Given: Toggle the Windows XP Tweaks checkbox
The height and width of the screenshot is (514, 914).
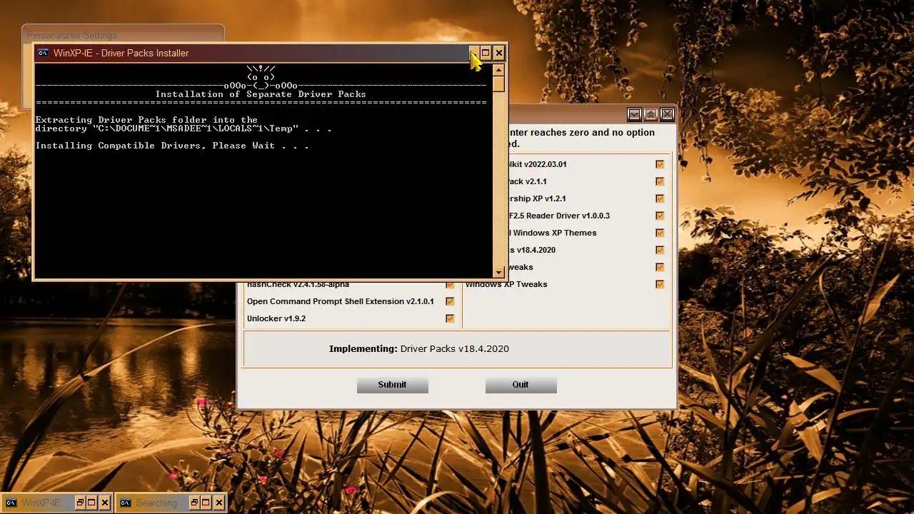Looking at the screenshot, I should (660, 284).
